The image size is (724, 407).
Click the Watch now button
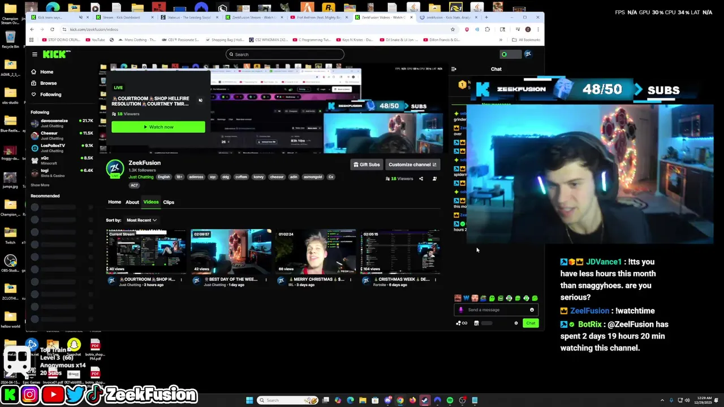point(158,127)
